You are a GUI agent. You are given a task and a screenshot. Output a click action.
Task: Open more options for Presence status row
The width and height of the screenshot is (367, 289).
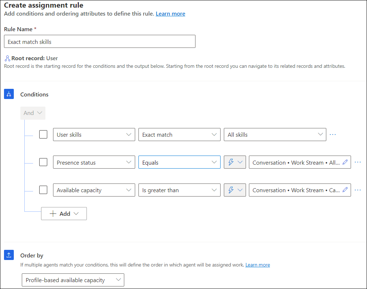coord(358,162)
